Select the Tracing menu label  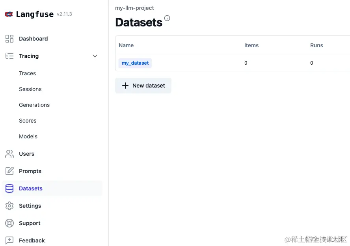point(29,56)
